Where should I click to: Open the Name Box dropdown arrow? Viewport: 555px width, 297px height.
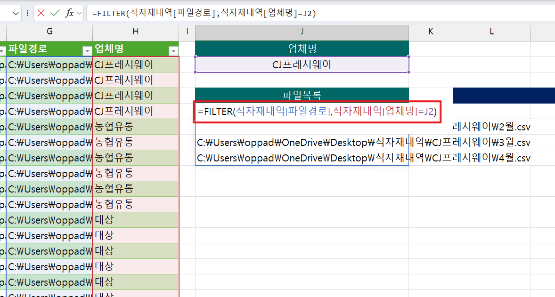click(16, 14)
